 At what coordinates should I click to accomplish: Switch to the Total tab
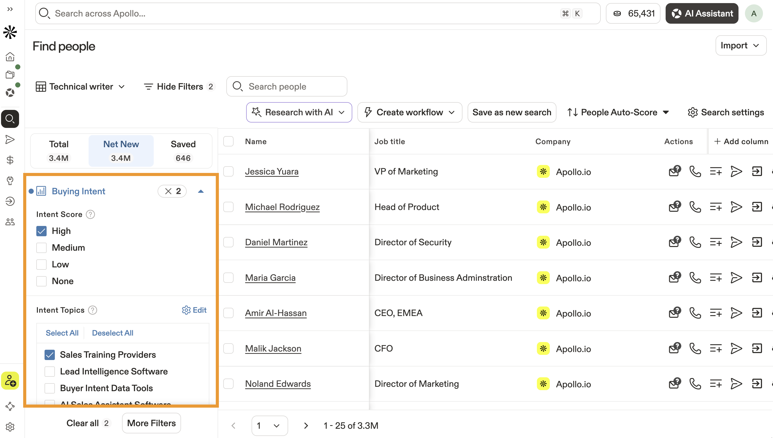(x=59, y=151)
